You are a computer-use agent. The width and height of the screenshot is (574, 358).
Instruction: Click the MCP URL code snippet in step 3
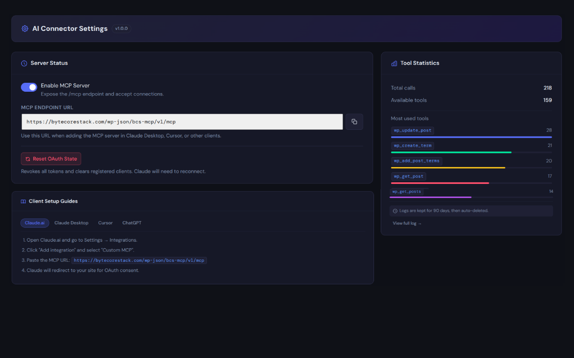[139, 260]
